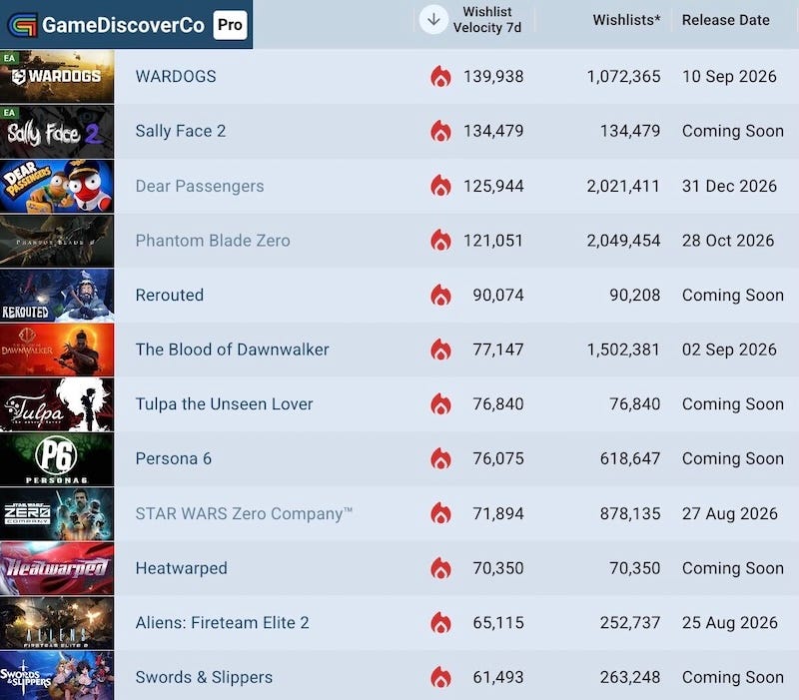The image size is (799, 700).
Task: Select the wishlists value 2,021,411
Action: coord(623,186)
